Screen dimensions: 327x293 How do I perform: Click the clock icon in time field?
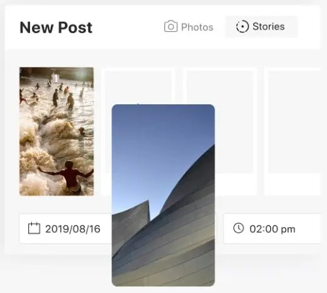coord(239,228)
